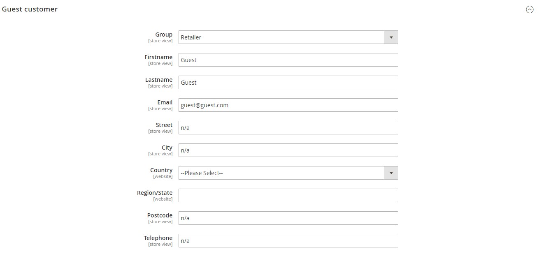Image resolution: width=539 pixels, height=254 pixels.
Task: Open the Country dropdown showing Please Select
Action: tap(288, 173)
